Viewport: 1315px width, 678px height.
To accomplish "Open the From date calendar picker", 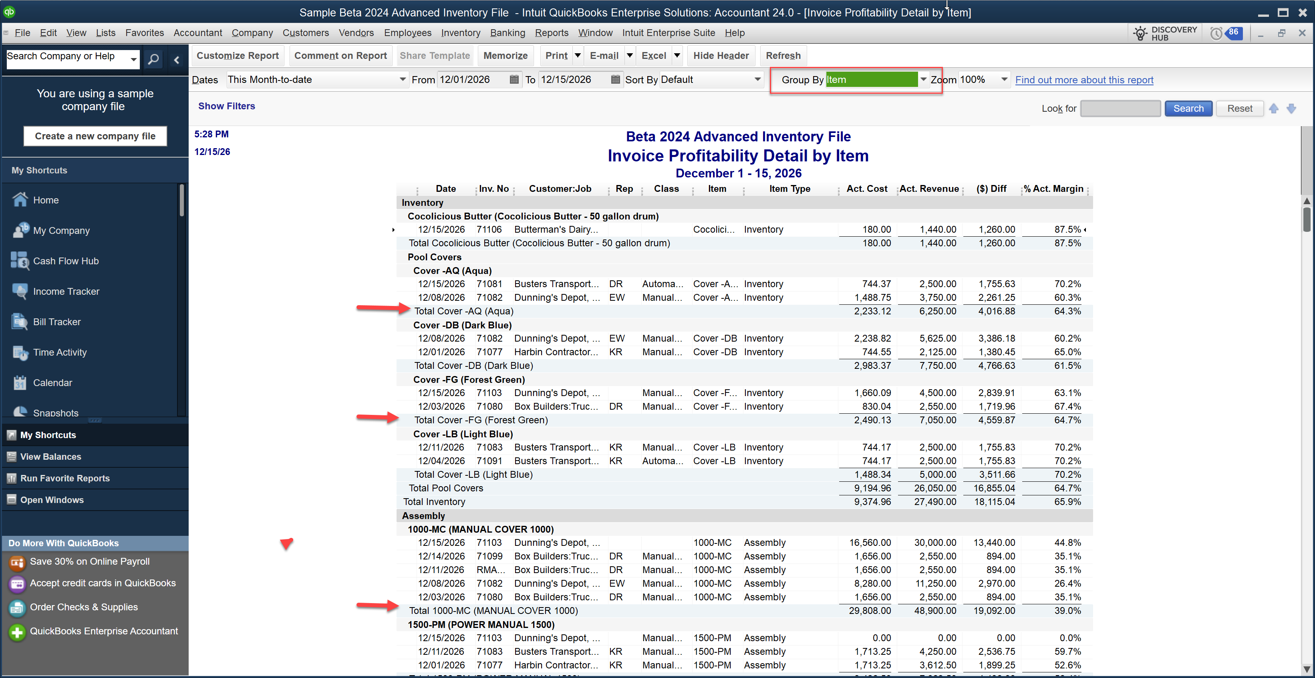I will pyautogui.click(x=514, y=80).
